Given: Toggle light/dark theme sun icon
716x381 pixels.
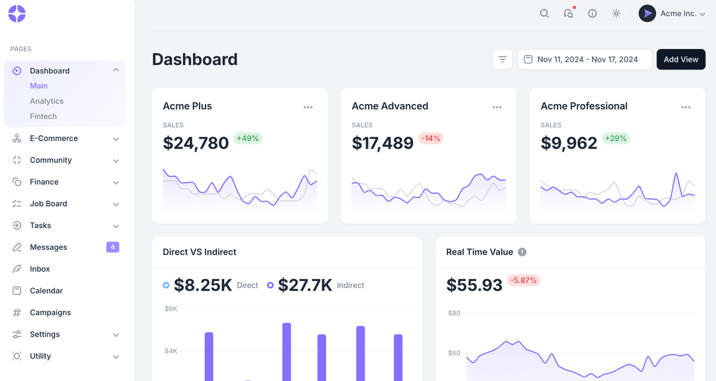Looking at the screenshot, I should (617, 13).
